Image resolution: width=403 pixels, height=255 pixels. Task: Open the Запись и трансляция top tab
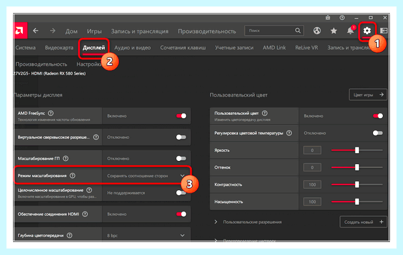point(140,31)
